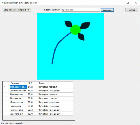140x125 pixels.
Task: Select the Протаномалия disease cell
Action: (19, 95)
